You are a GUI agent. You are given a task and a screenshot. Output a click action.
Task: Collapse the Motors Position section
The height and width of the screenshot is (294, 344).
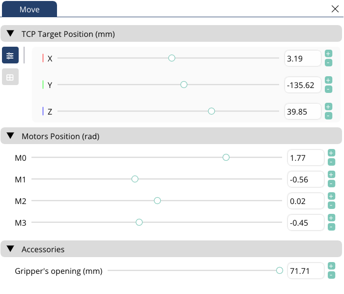(10, 136)
